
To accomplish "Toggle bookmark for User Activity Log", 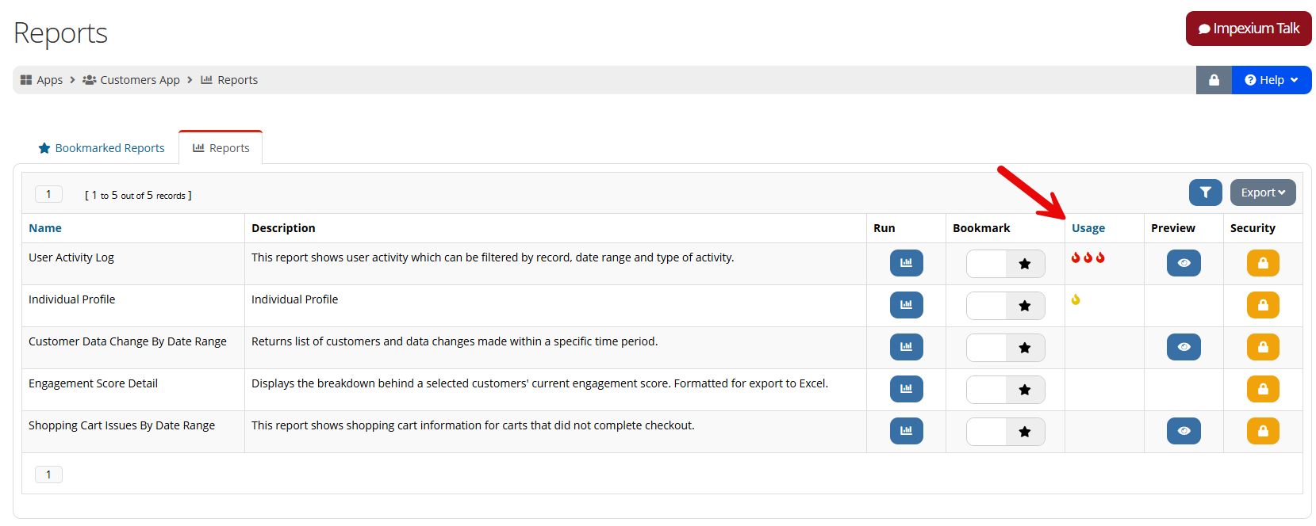I will click(x=1005, y=264).
